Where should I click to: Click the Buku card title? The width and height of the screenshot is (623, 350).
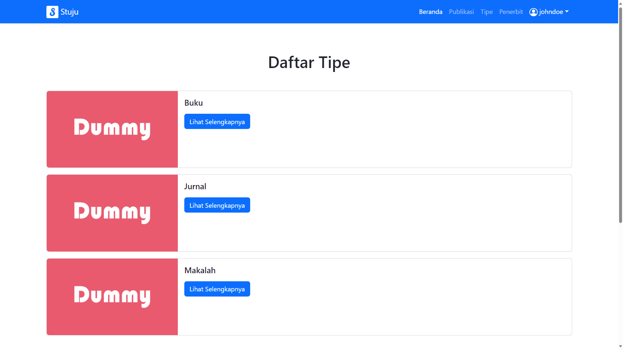click(193, 103)
